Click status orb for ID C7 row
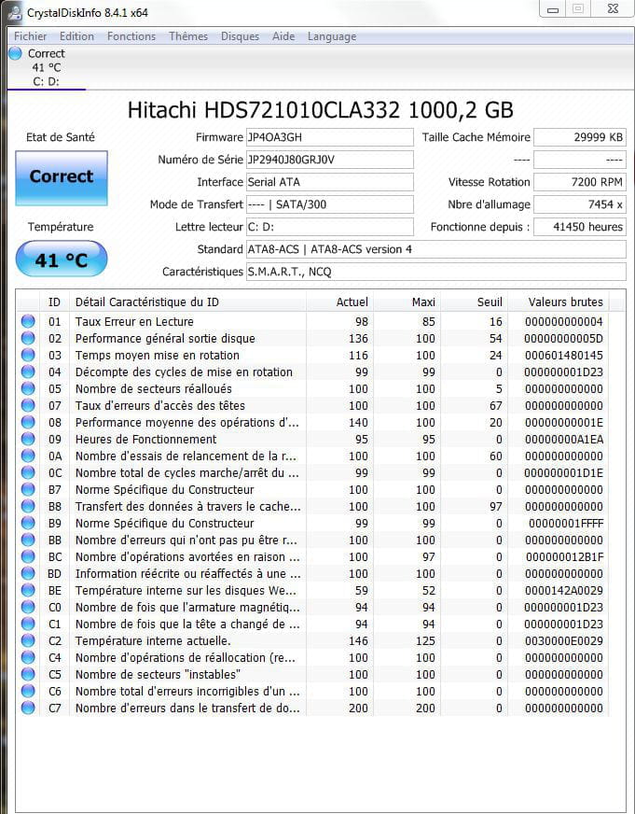 click(28, 708)
